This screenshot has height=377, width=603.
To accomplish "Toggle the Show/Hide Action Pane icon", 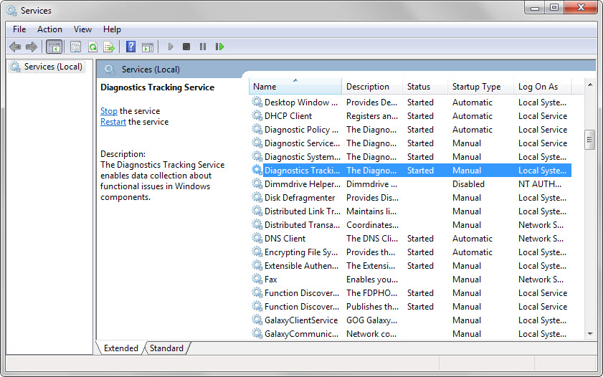I will click(148, 47).
